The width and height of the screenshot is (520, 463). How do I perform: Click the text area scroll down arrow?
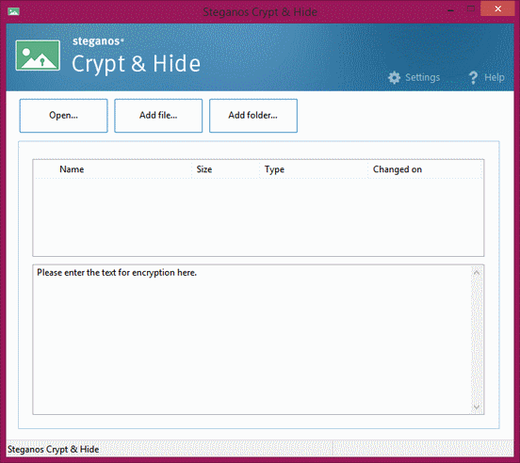point(477,407)
